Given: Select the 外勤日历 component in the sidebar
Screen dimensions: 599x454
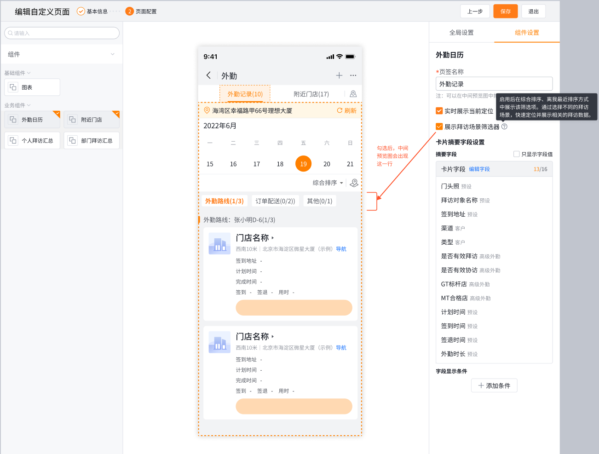Looking at the screenshot, I should 32,119.
